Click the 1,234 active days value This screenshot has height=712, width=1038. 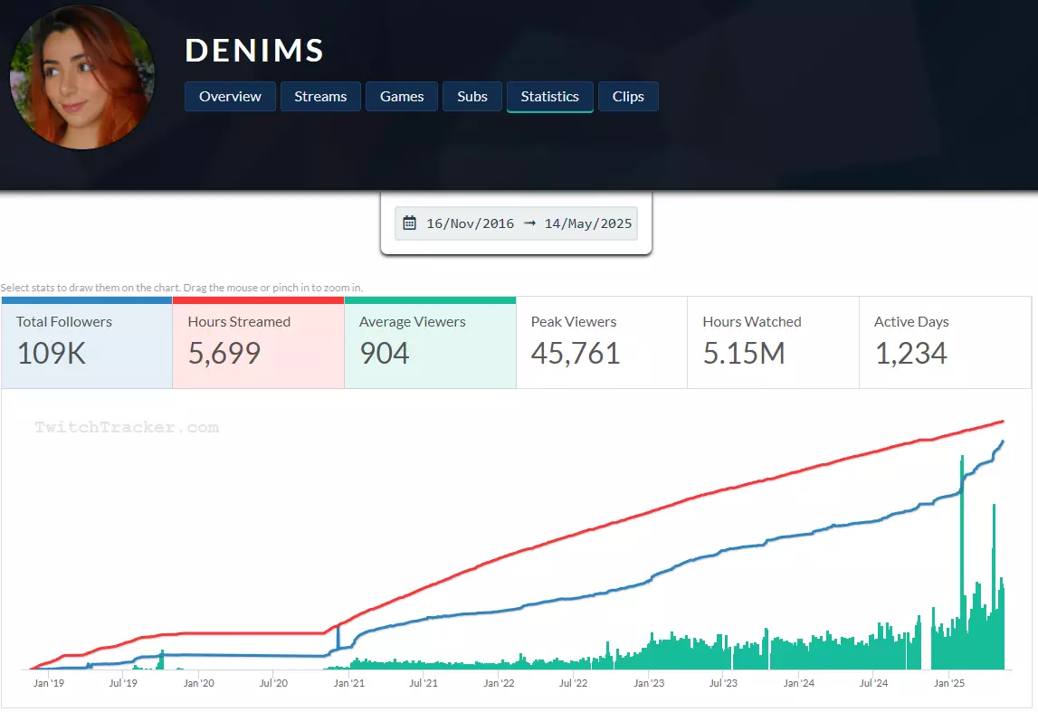pos(911,354)
